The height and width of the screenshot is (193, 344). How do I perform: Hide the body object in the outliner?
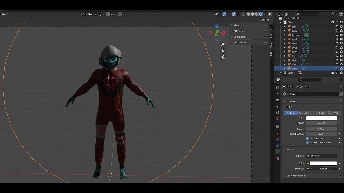click(337, 31)
